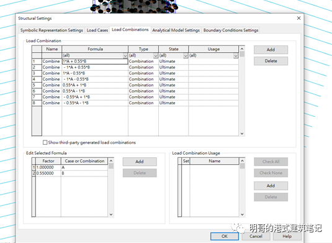Select factor value 0.550000
The height and width of the screenshot is (243, 332).
click(48, 173)
